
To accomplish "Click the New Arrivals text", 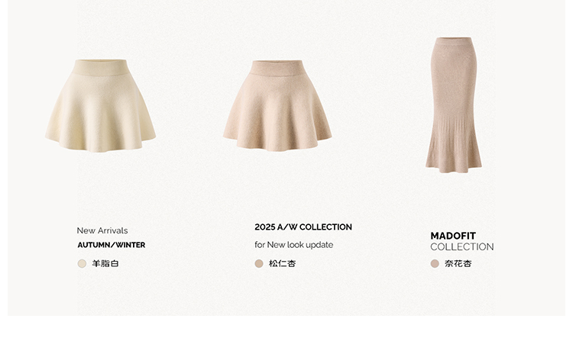I will (102, 230).
